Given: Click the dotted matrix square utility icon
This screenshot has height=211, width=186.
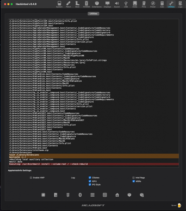Looking at the screenshot, I should click(x=105, y=195).
